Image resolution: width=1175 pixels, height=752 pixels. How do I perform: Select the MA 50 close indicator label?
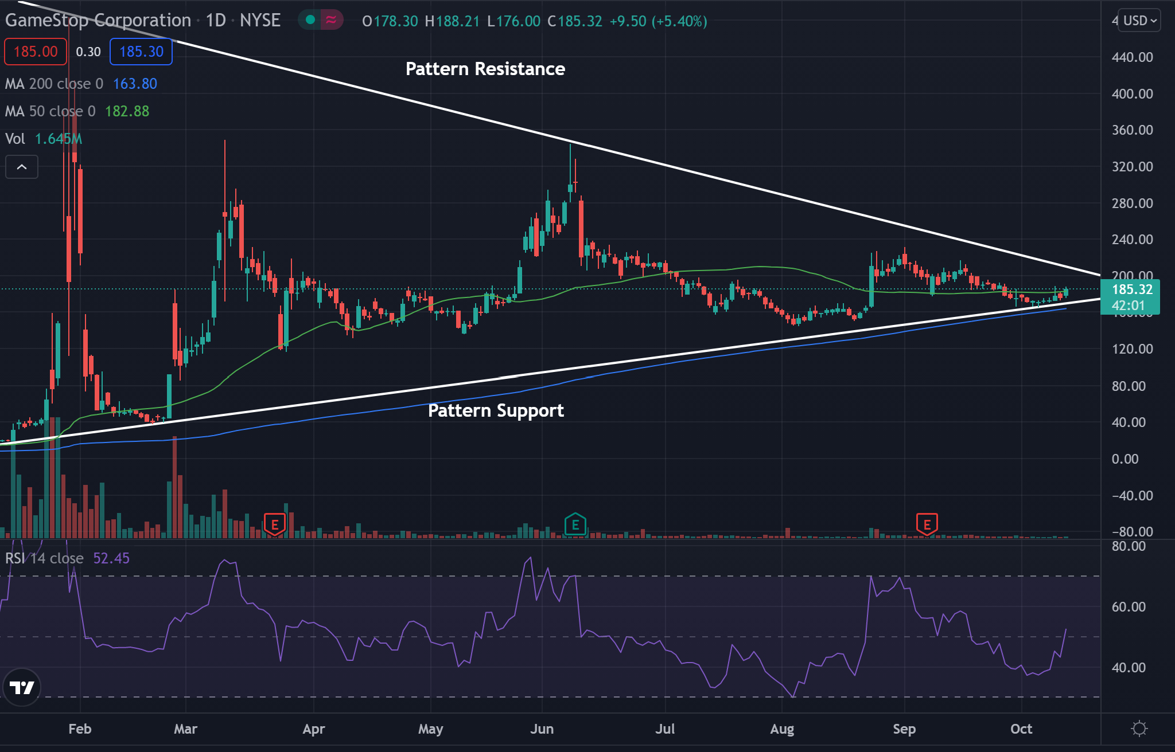tap(50, 111)
